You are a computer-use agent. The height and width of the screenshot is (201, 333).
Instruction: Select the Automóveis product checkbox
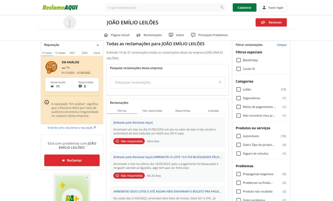coord(238,136)
